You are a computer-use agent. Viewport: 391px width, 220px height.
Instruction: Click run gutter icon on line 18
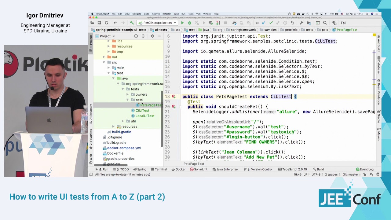pos(173,97)
